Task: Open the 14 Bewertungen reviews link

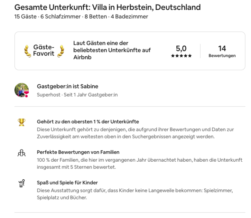Action: [222, 51]
